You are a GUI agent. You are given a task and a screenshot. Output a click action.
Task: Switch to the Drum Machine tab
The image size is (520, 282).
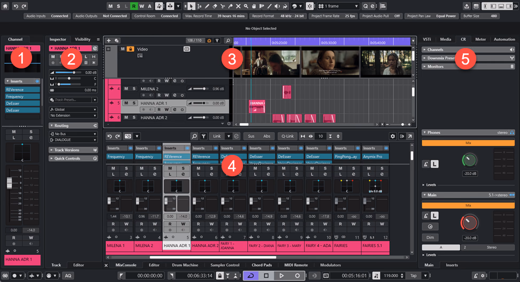[x=185, y=265]
